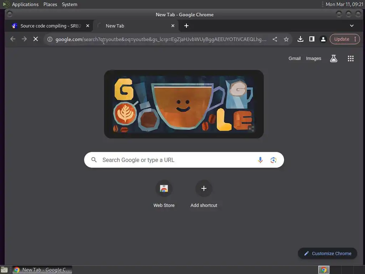Click Customize Chrome button
The height and width of the screenshot is (274, 365).
point(328,253)
